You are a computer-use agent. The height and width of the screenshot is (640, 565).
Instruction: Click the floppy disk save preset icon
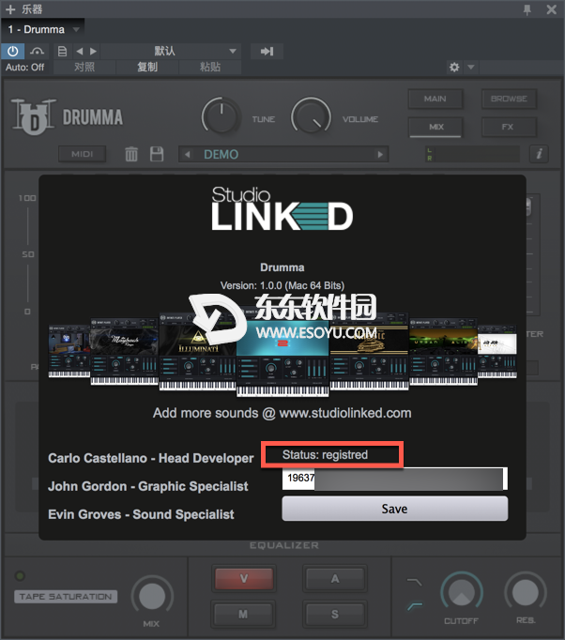(157, 154)
